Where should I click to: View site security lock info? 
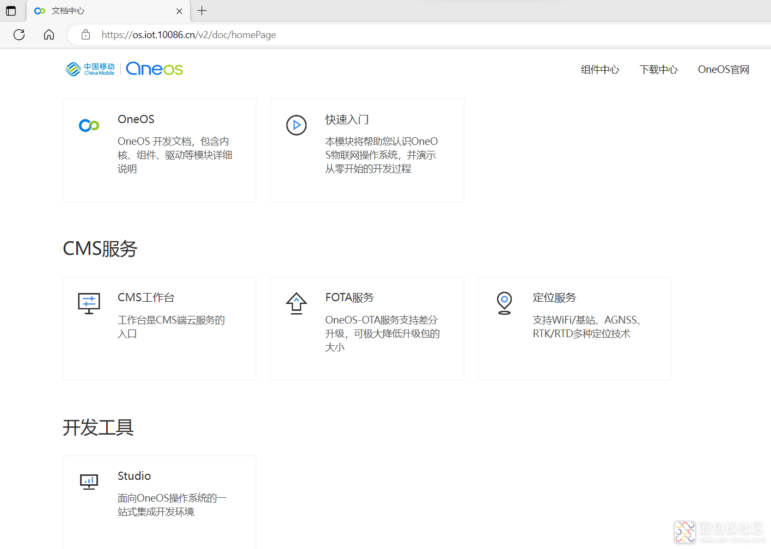coord(85,35)
